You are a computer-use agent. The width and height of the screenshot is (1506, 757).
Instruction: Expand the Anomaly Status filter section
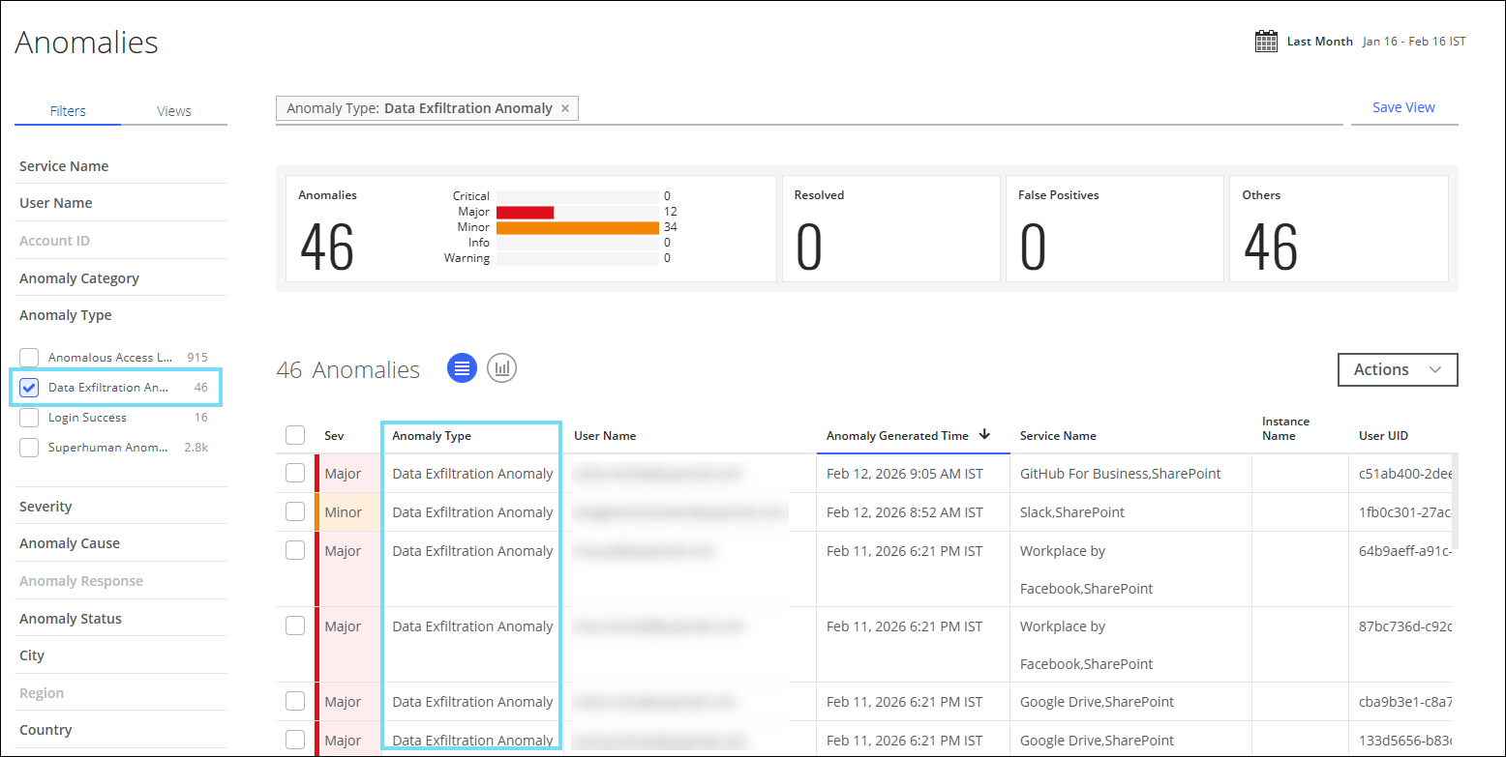71,619
